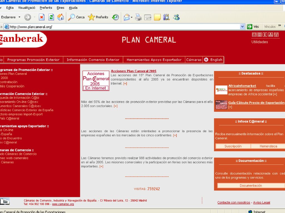Click the Edit page toolbar icon
285x213 pixels.
point(148,17)
